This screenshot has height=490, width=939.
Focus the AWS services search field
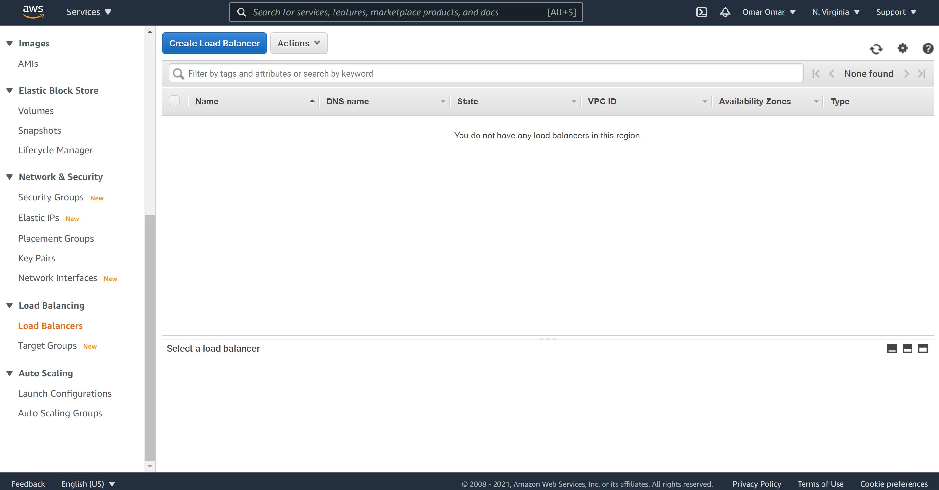coord(406,12)
